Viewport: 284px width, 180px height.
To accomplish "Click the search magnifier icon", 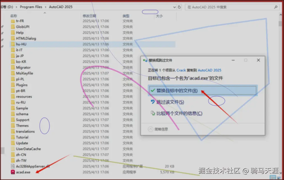I will point(276,7).
